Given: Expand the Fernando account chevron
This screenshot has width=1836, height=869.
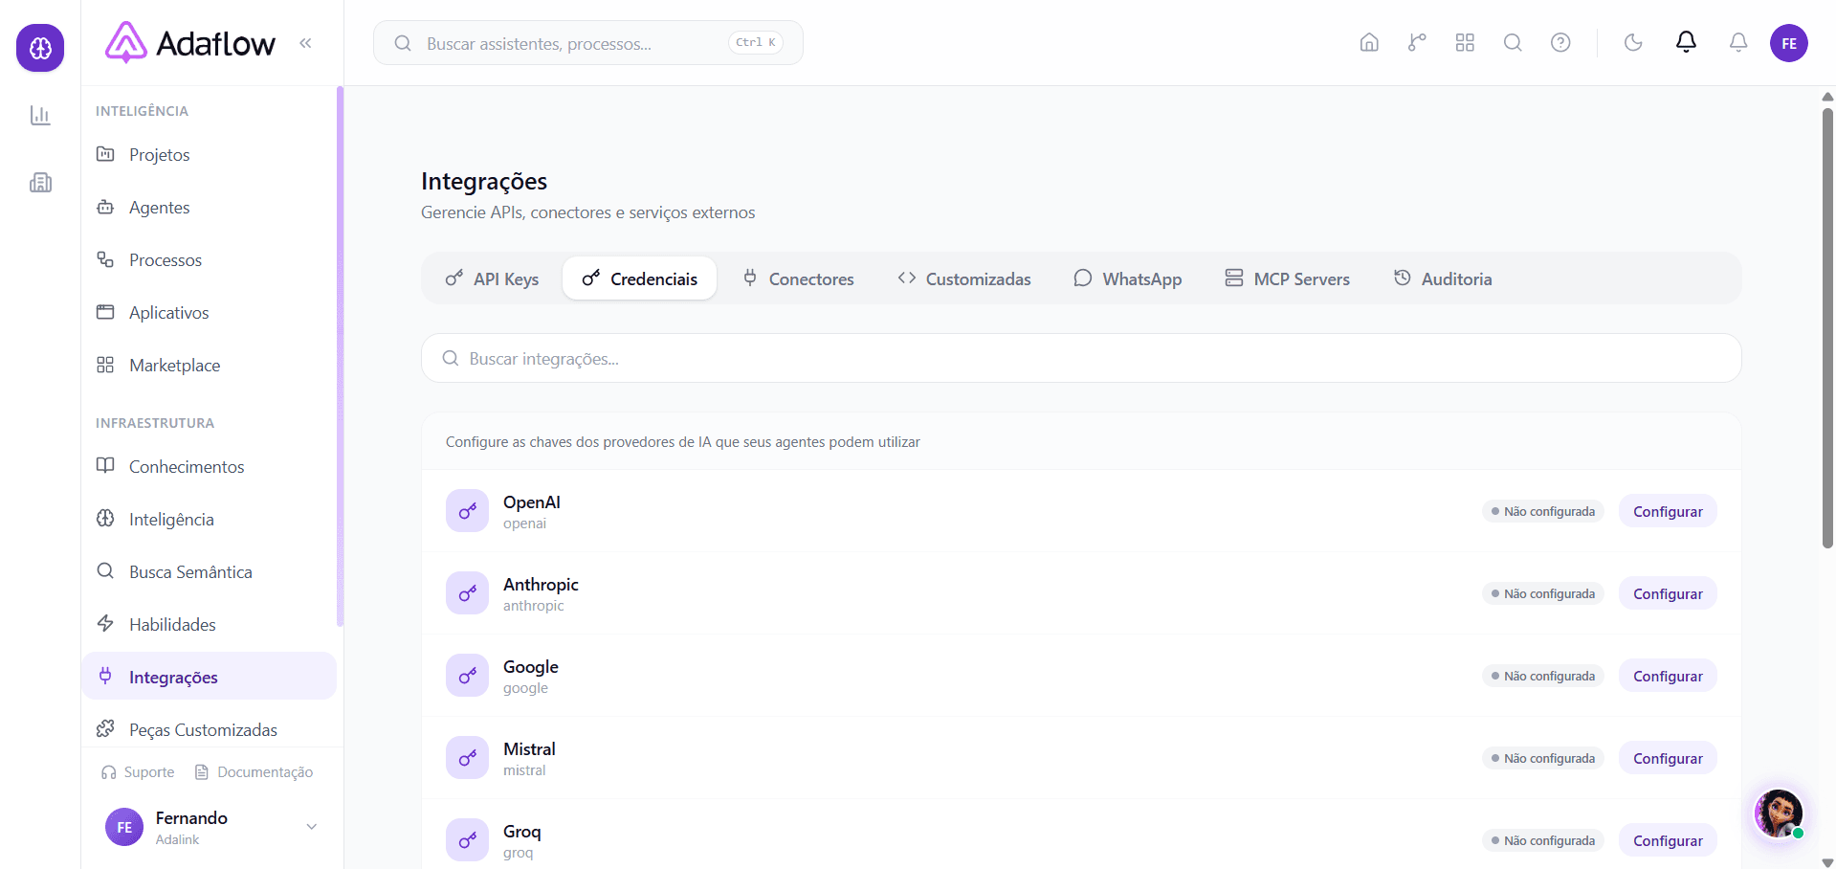Looking at the screenshot, I should (311, 827).
